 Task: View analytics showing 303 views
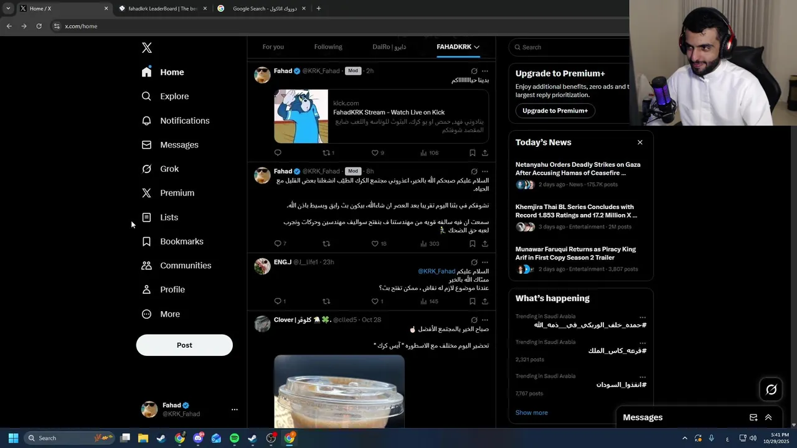pyautogui.click(x=430, y=244)
